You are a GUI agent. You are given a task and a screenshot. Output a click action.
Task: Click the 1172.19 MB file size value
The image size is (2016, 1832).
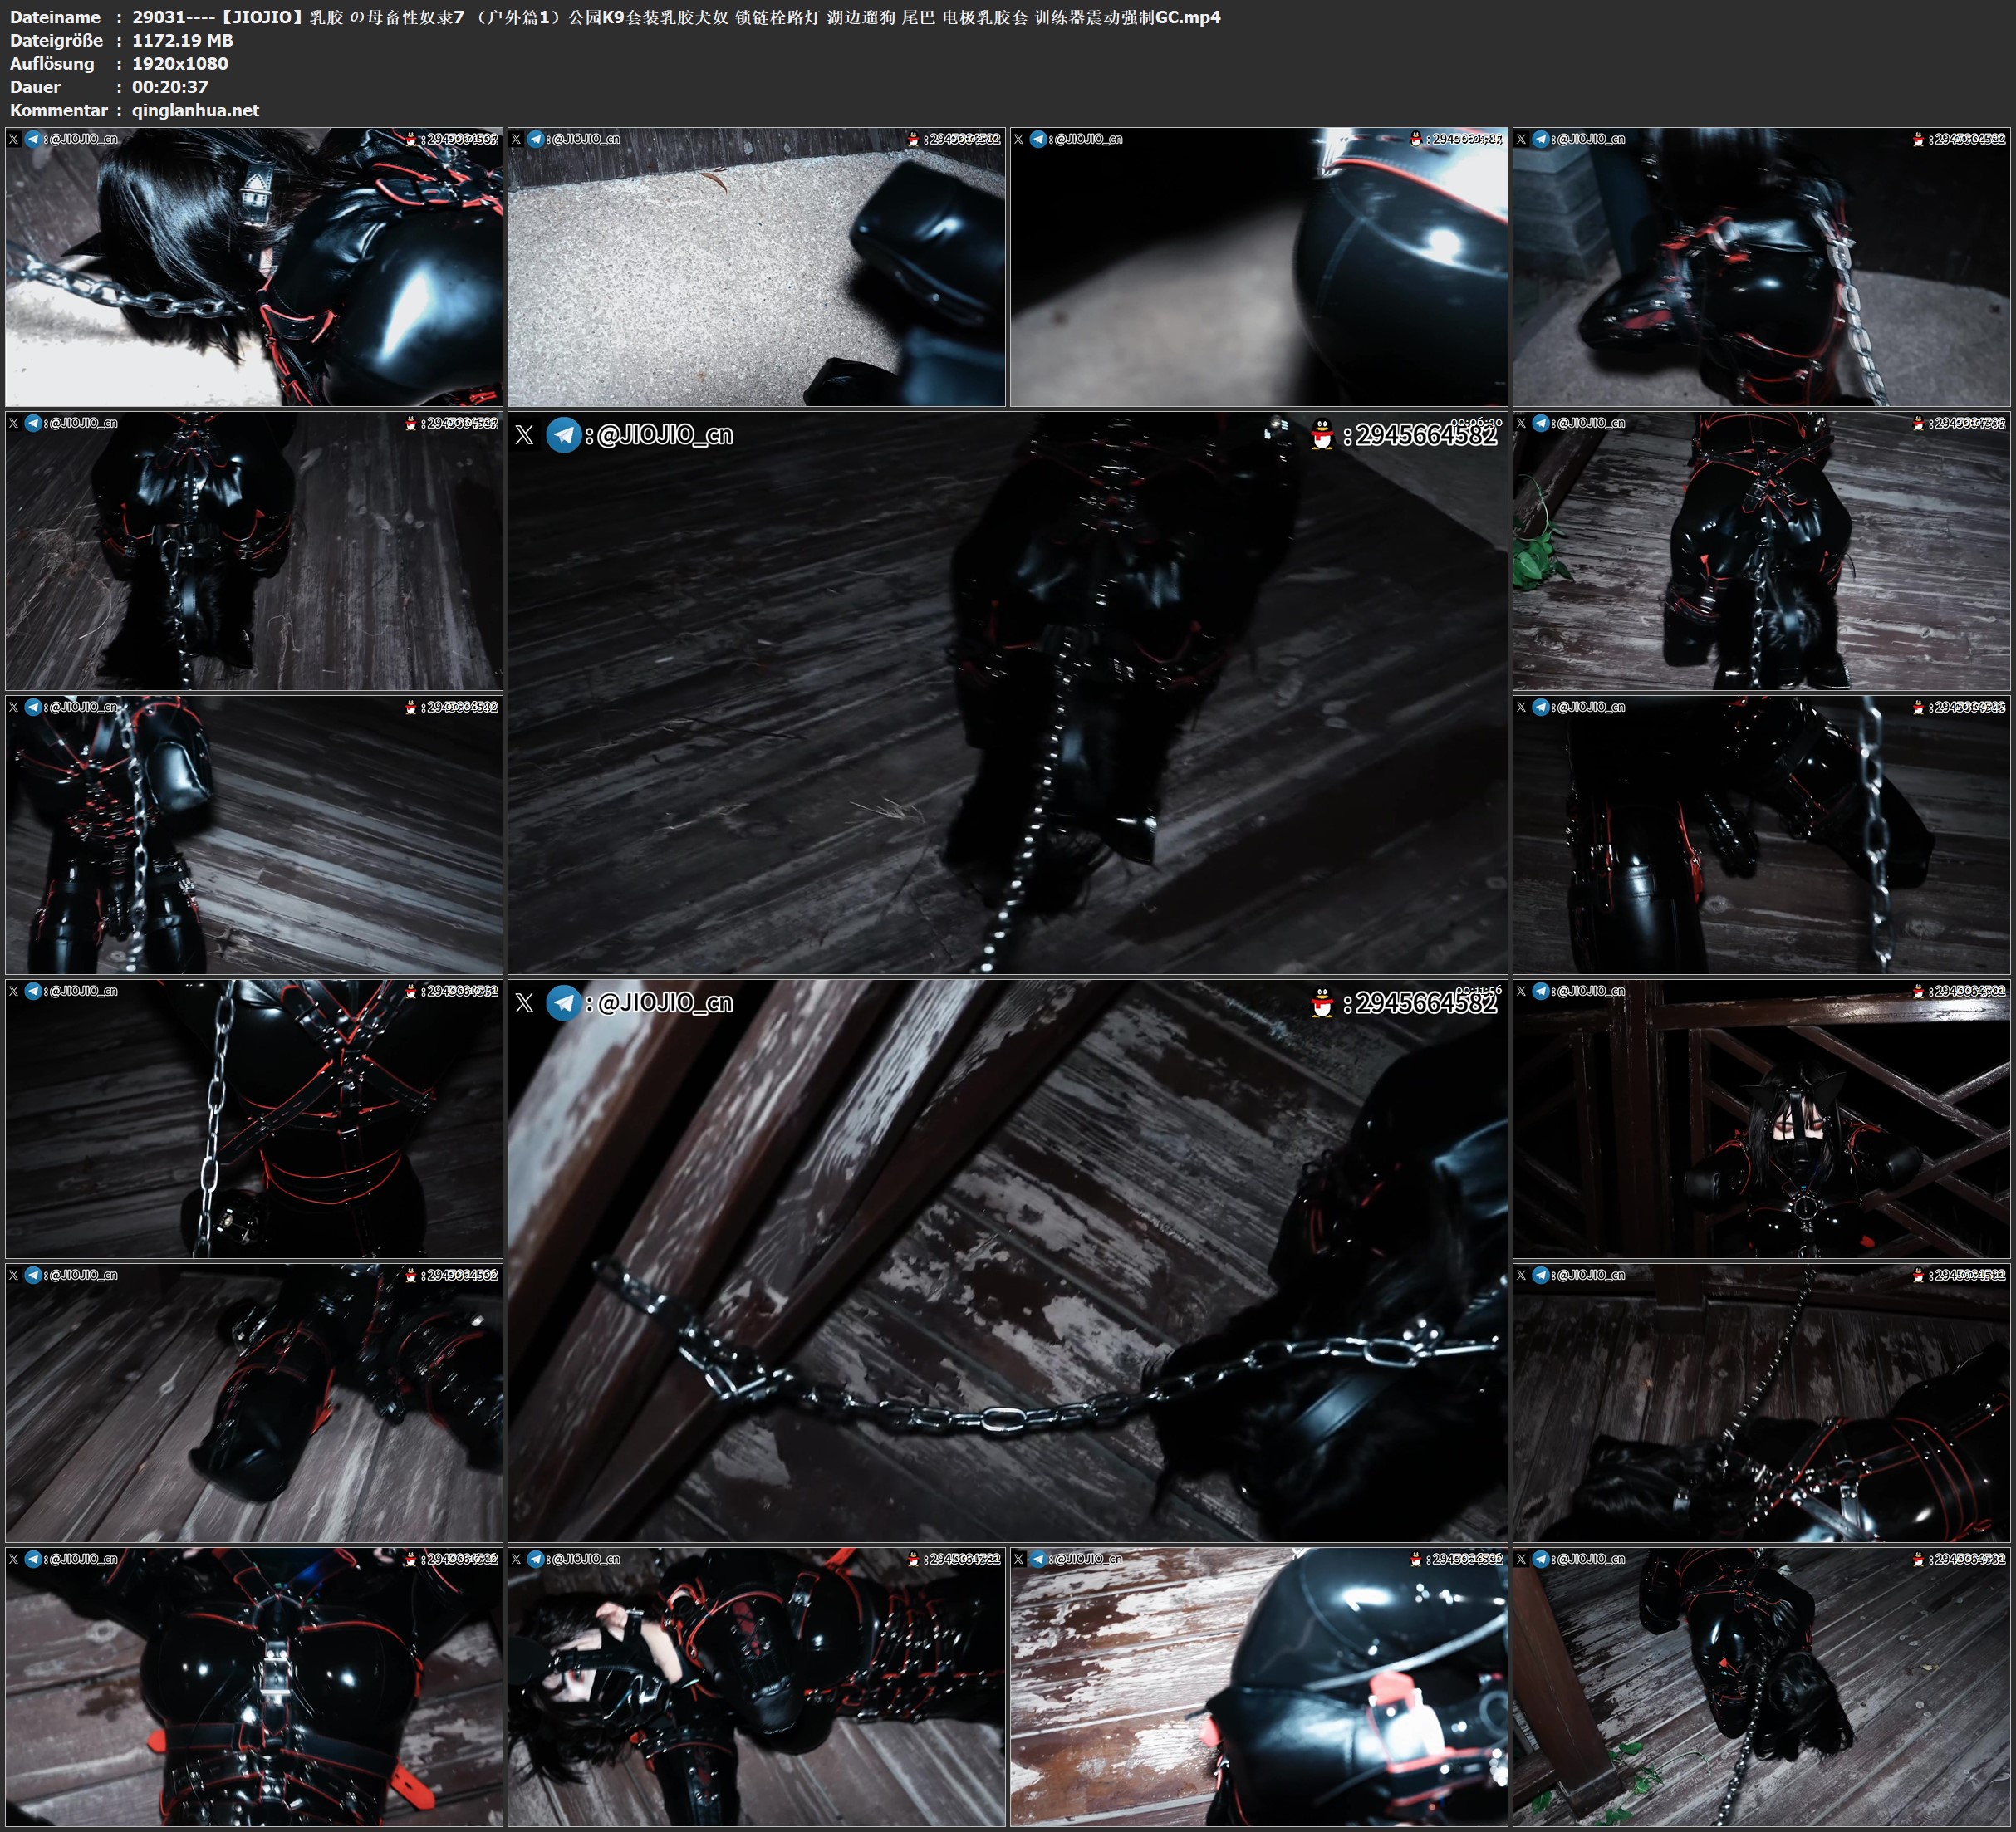[182, 40]
